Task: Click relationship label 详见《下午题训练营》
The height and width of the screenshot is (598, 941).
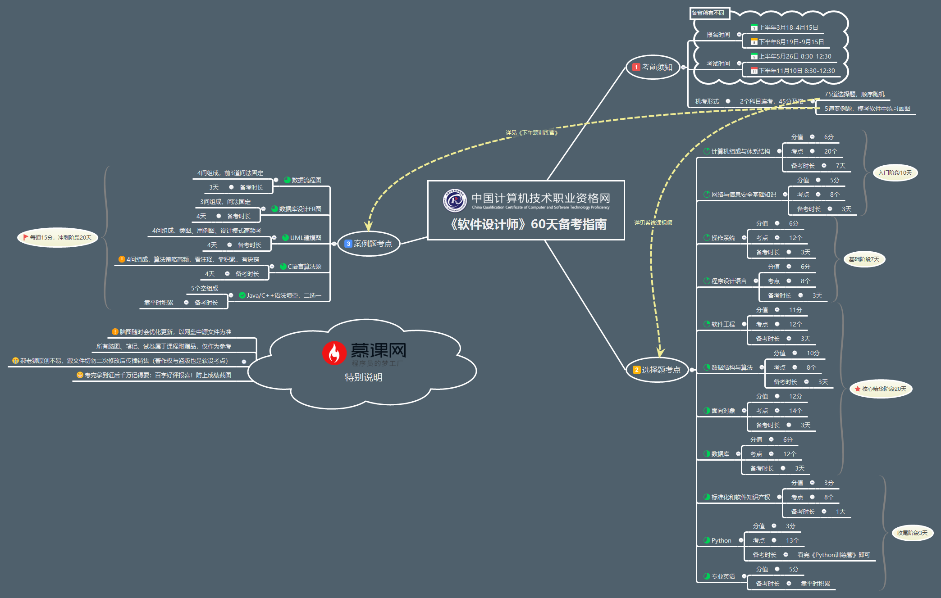Action: pos(532,133)
